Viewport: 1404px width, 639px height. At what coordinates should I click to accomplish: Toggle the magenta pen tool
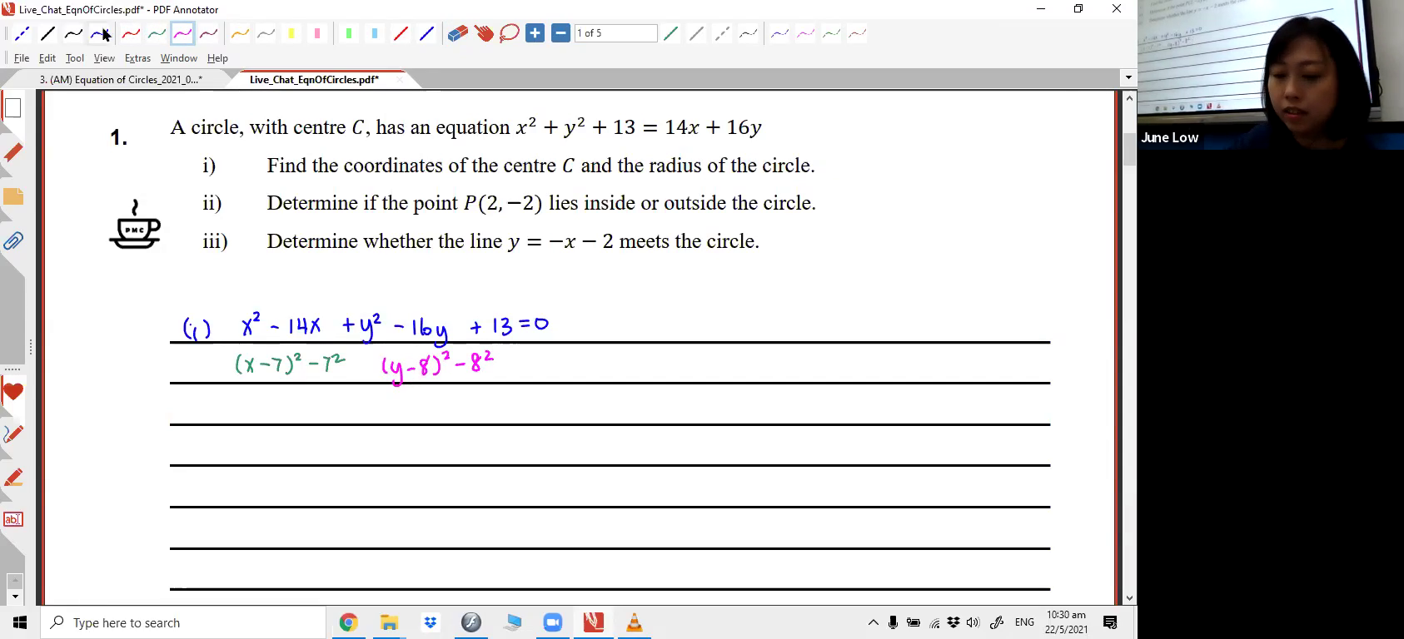point(182,33)
